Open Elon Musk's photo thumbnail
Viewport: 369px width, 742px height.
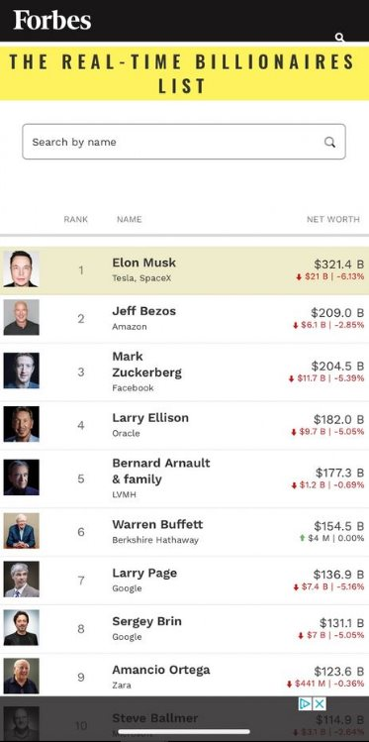21,269
